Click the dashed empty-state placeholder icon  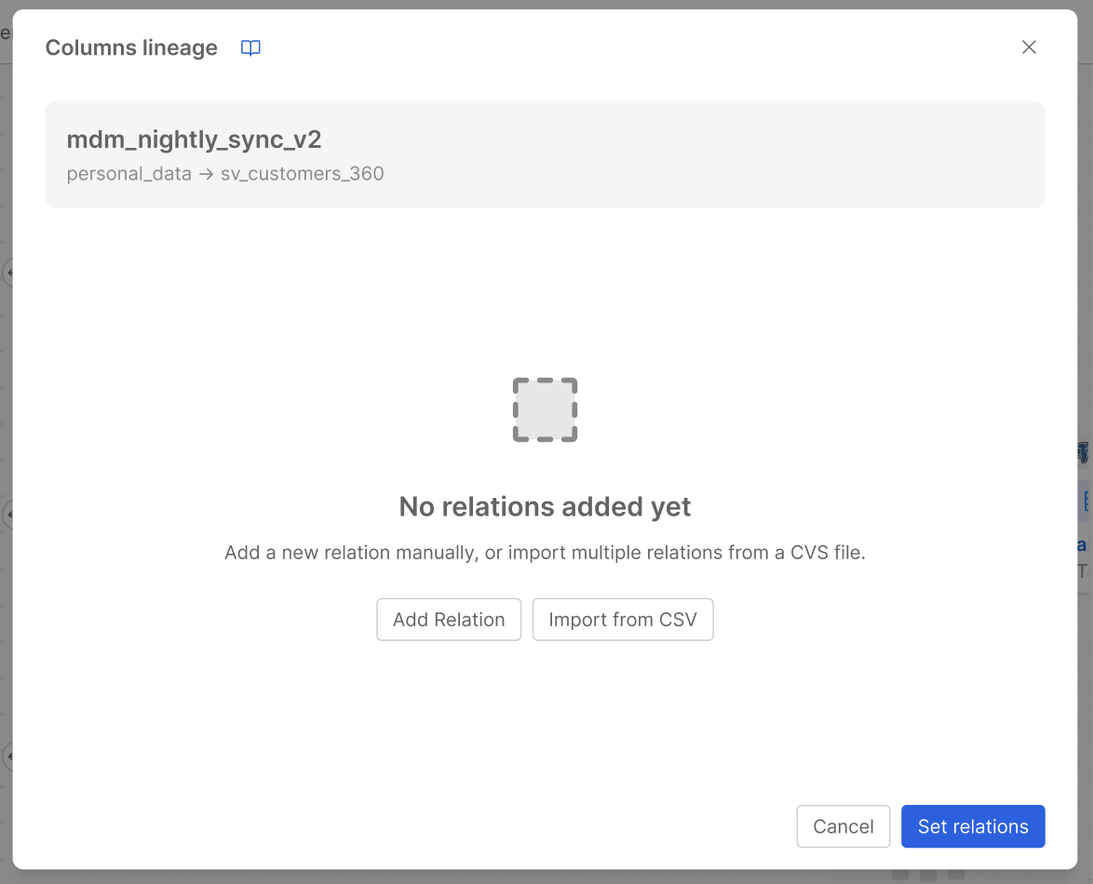[x=545, y=409]
